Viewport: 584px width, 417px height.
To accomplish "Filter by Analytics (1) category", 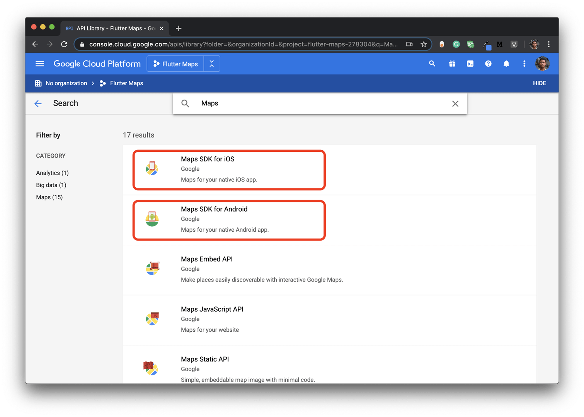I will 52,173.
